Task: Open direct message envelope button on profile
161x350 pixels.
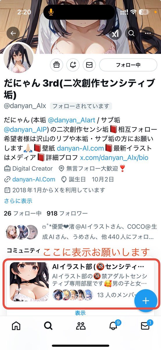Action: pos(89,65)
